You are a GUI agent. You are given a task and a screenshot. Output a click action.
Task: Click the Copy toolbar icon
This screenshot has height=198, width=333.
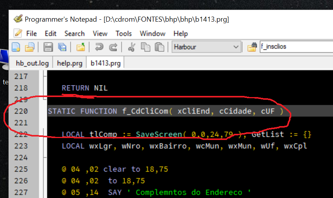click(x=146, y=47)
